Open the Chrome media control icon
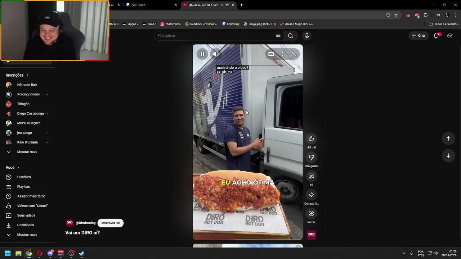 click(x=438, y=15)
